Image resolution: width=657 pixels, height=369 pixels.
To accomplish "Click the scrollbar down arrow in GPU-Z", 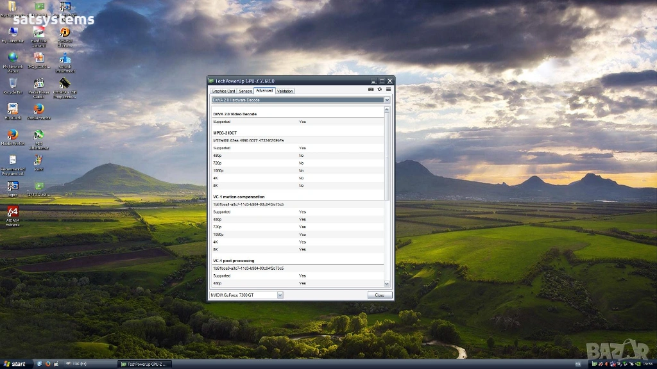I will pyautogui.click(x=387, y=283).
